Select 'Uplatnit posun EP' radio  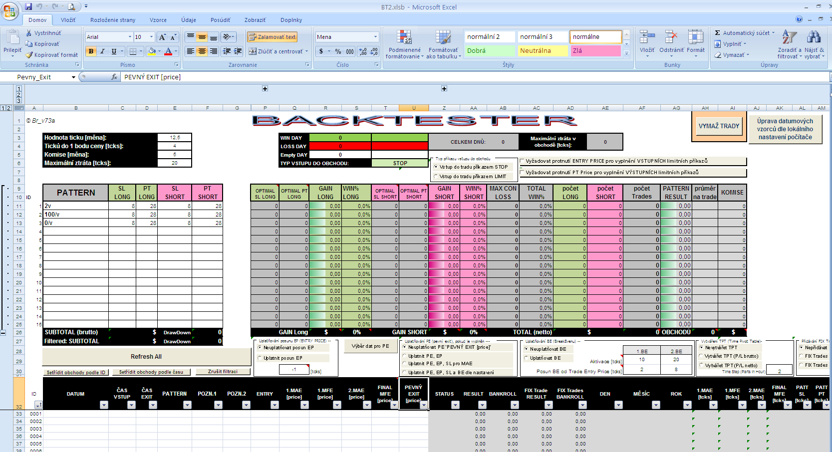click(x=260, y=358)
